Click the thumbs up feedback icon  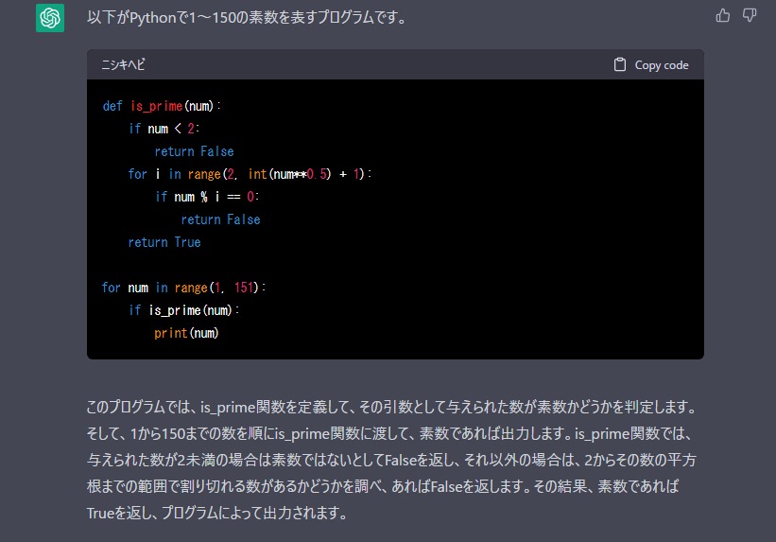(x=723, y=15)
